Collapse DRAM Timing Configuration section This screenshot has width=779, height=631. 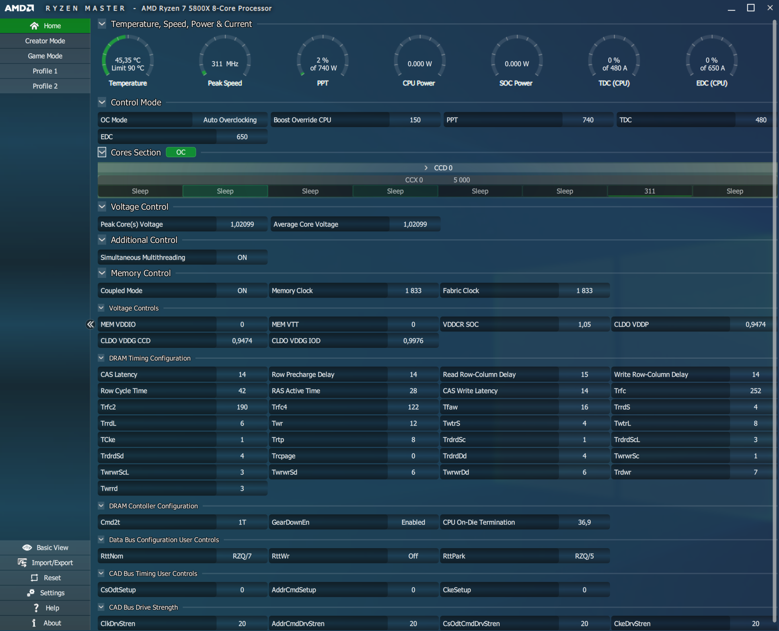[x=101, y=358]
